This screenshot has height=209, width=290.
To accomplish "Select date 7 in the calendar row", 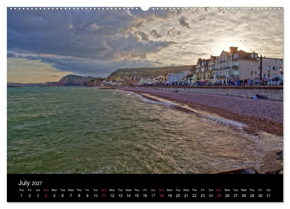I will click(x=71, y=196).
